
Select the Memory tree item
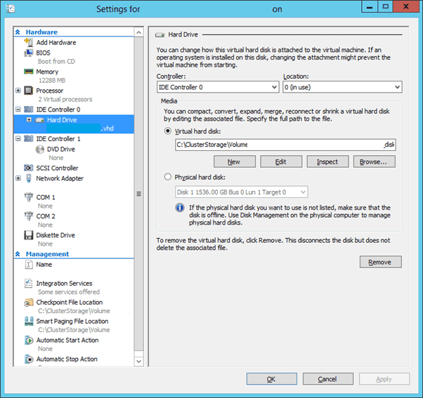pos(47,72)
